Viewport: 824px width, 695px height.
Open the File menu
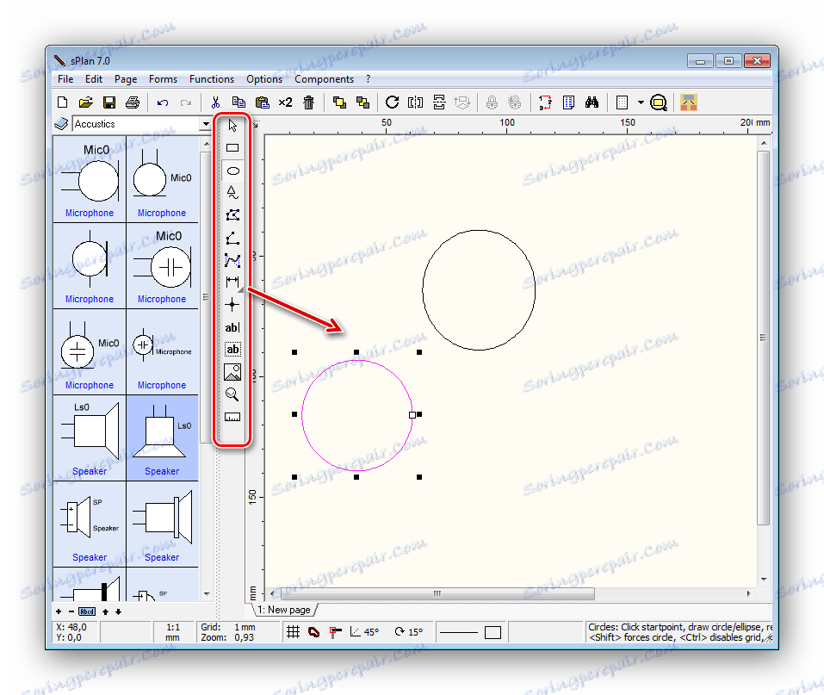click(65, 79)
